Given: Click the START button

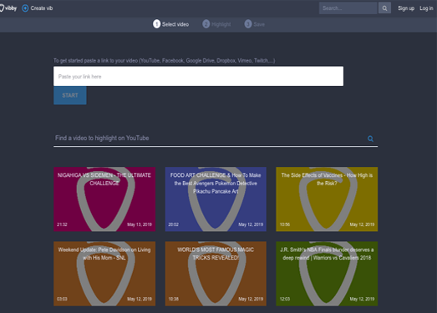Looking at the screenshot, I should click(70, 95).
